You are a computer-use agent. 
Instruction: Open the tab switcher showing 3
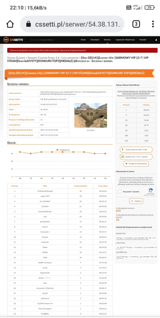coord(136,24)
